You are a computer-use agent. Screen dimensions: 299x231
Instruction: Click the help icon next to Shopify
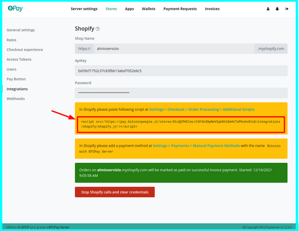(x=98, y=29)
